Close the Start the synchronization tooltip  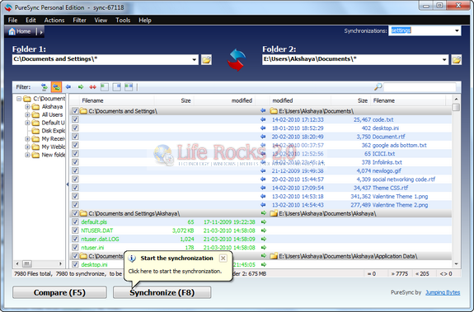coord(223,258)
